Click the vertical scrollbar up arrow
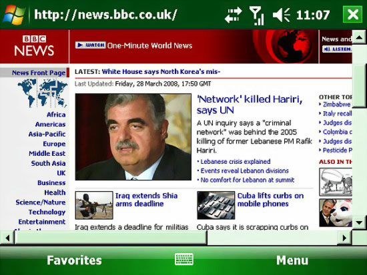367x275 pixels. point(359,37)
